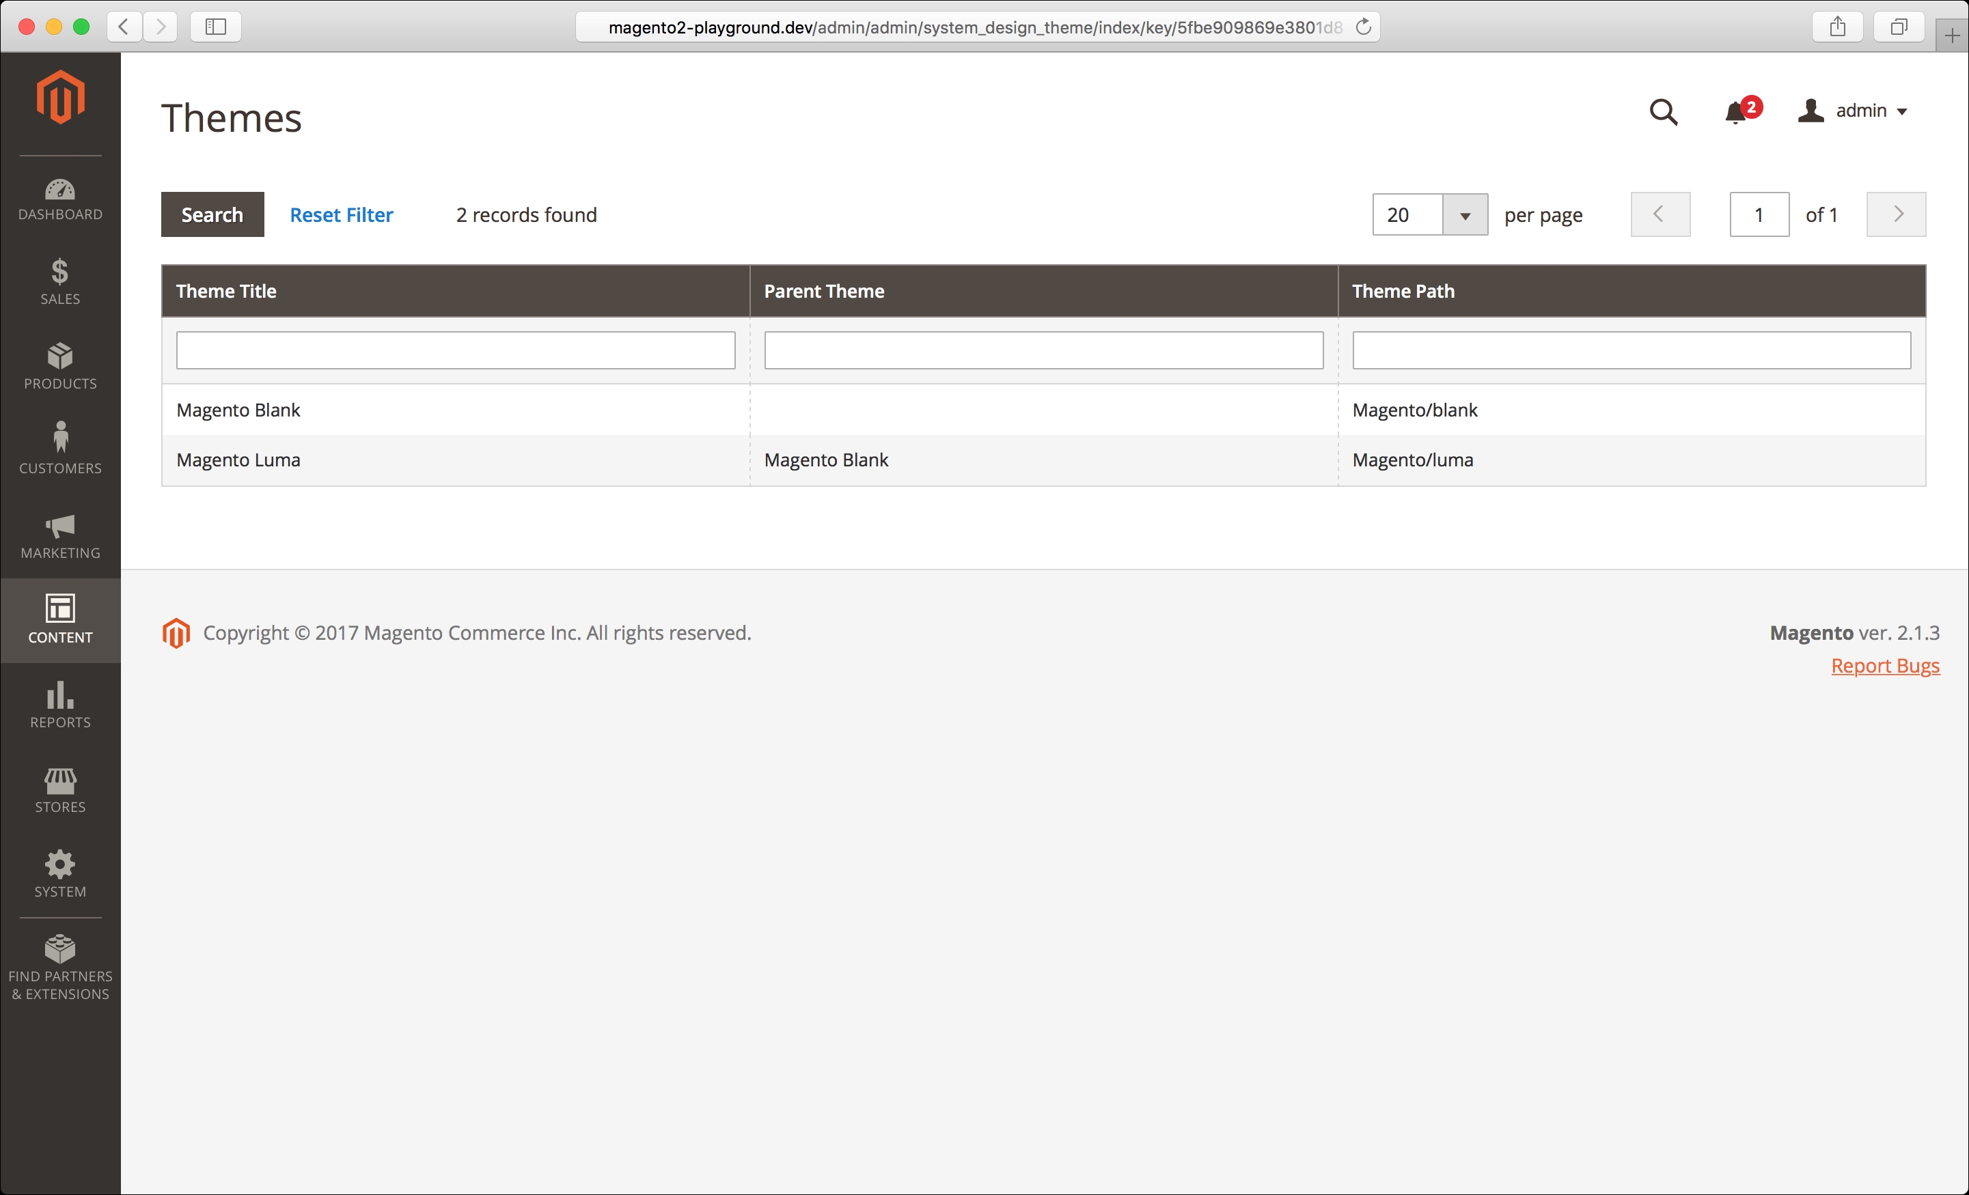Open the Stores menu
The width and height of the screenshot is (1969, 1195).
pyautogui.click(x=61, y=790)
